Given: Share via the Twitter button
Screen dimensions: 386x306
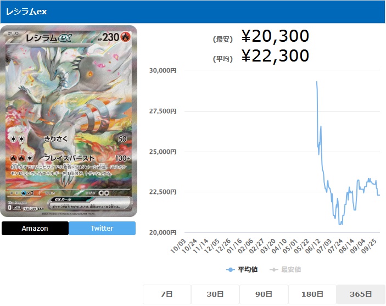Looking at the screenshot, I should click(x=102, y=228).
